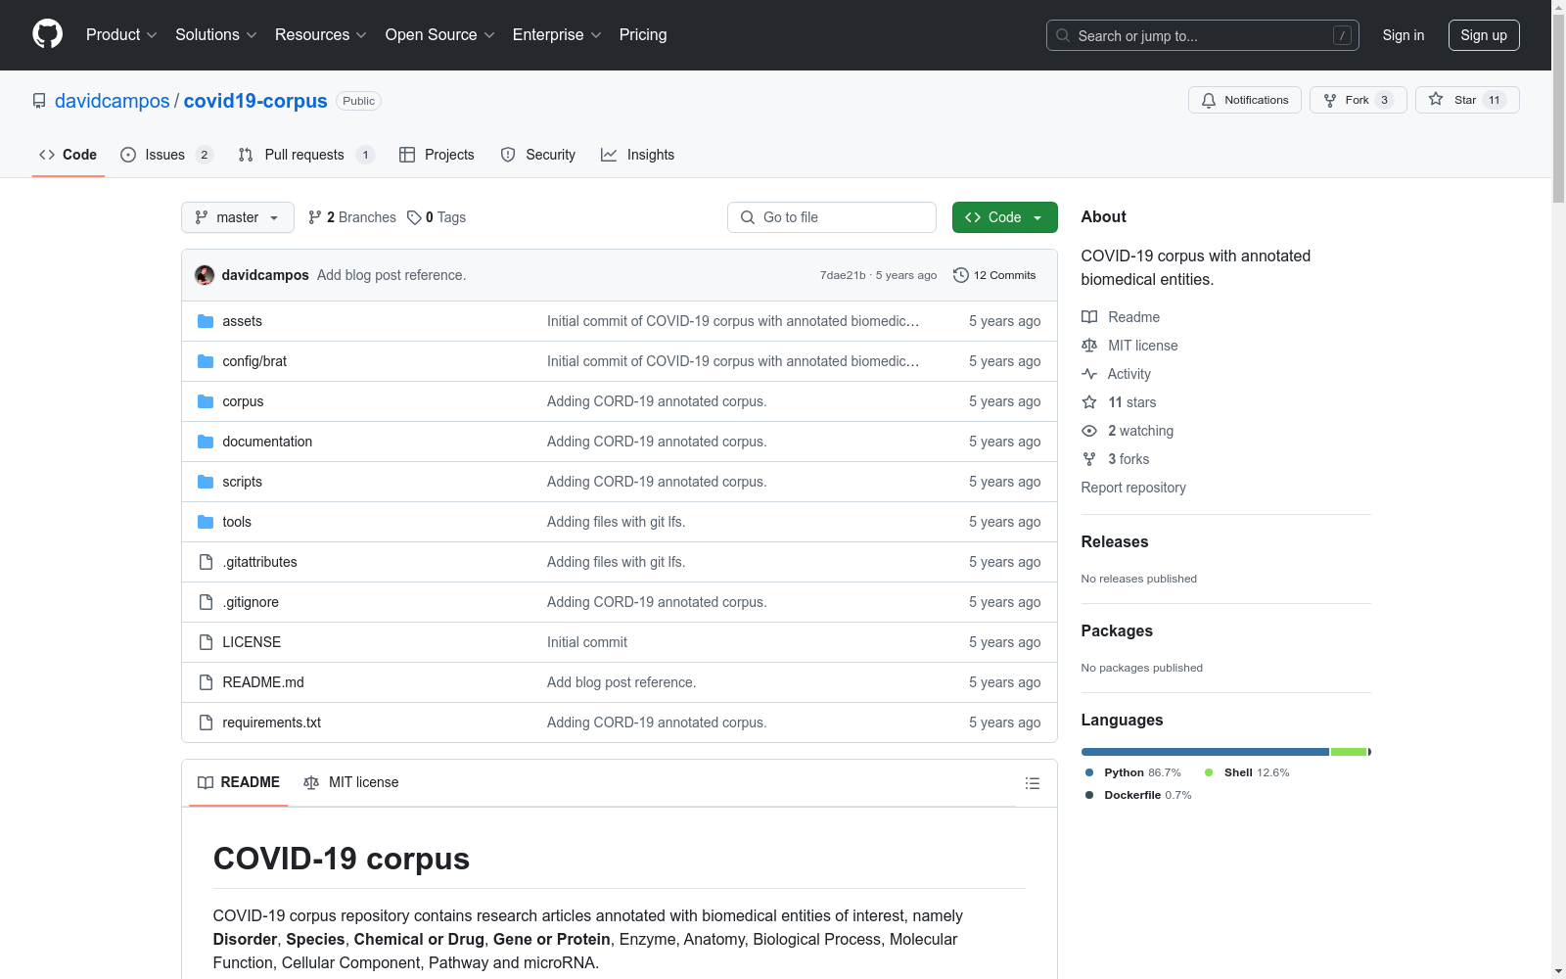The image size is (1566, 979).
Task: Open the 12 Commits link
Action: tap(994, 275)
